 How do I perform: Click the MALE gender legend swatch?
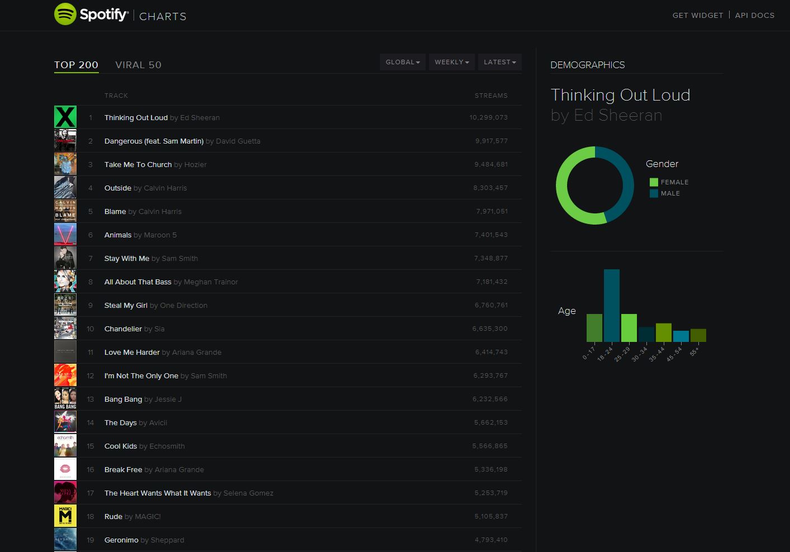[x=654, y=193]
